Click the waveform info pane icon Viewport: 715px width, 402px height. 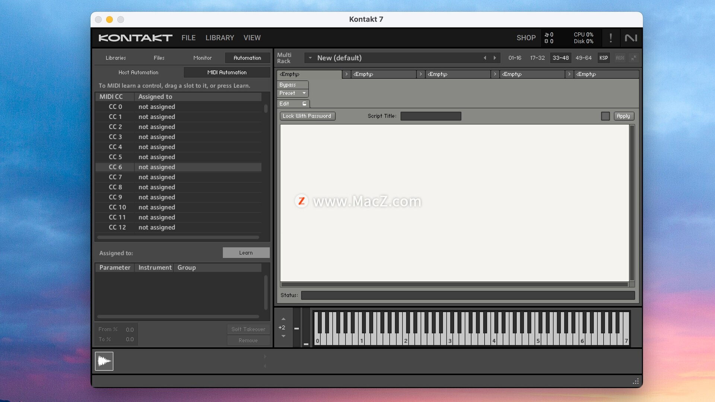pyautogui.click(x=104, y=361)
